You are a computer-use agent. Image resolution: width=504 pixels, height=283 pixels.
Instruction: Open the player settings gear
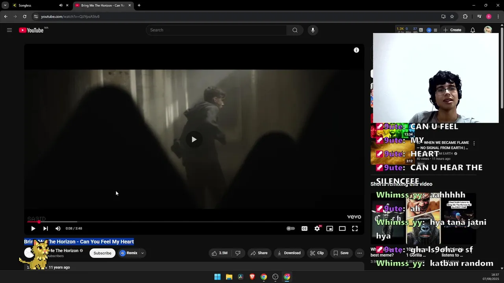pyautogui.click(x=317, y=228)
